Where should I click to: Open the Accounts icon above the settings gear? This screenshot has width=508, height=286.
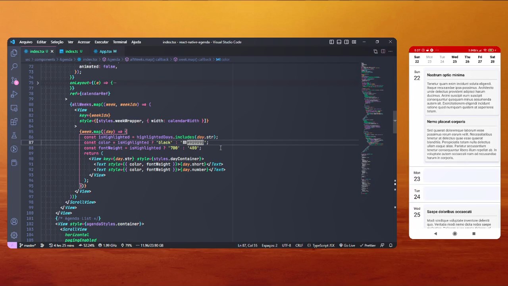14,221
